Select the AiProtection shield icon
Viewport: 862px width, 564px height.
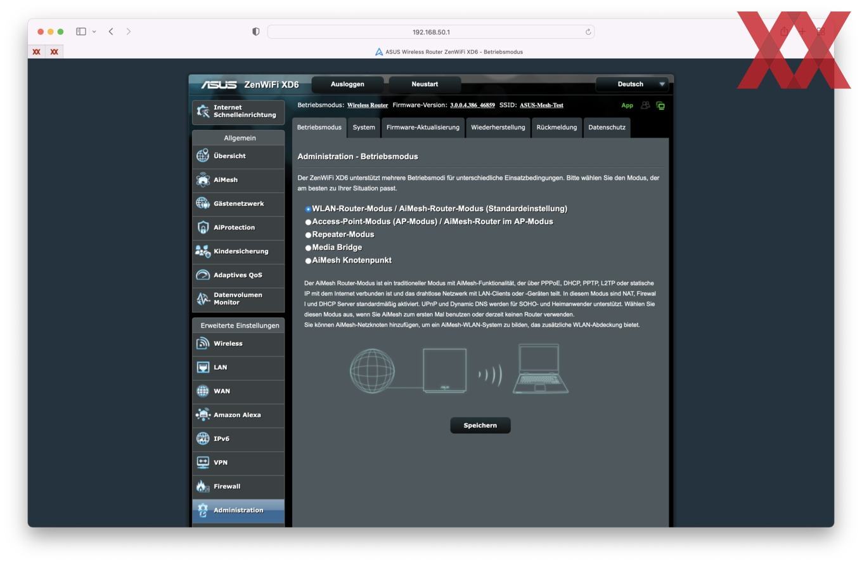pos(203,227)
